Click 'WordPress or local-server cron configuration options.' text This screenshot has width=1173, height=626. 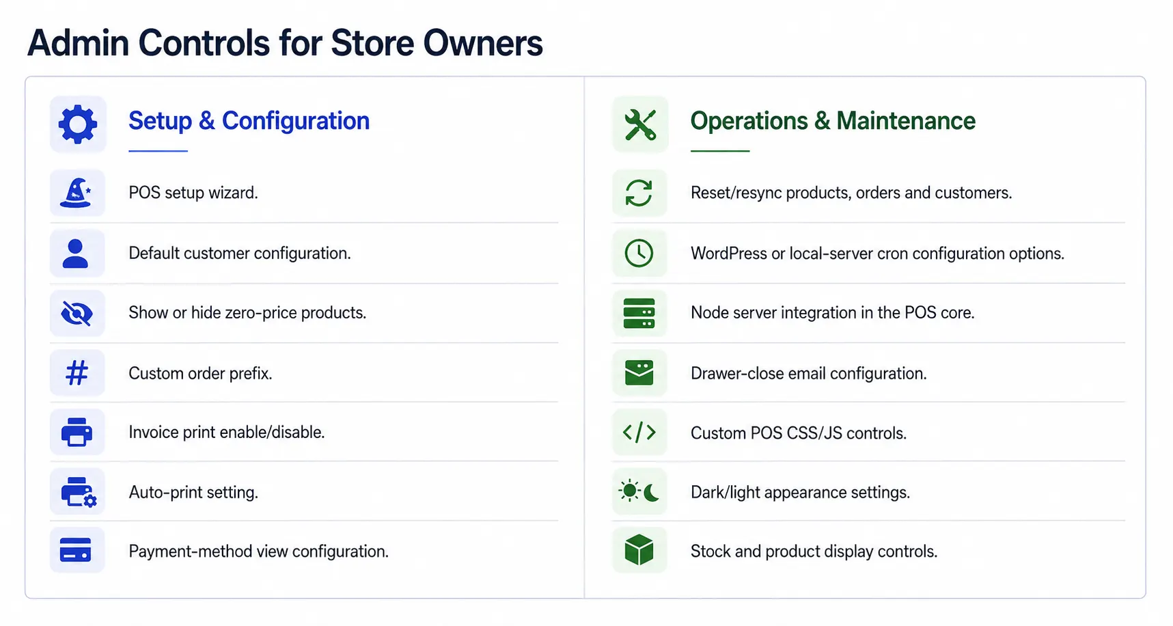coord(877,254)
